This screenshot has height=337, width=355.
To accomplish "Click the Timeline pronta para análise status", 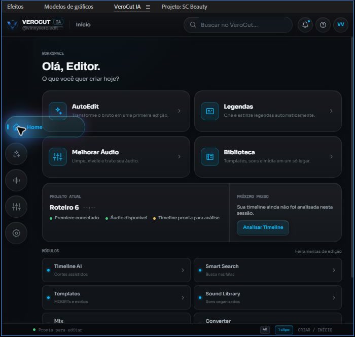I will 186,218.
